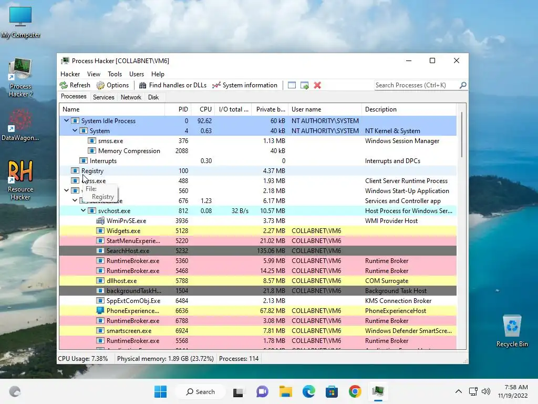Viewport: 538px width, 404px height.
Task: Select the SppExtComObj.Exe process
Action: click(257, 300)
